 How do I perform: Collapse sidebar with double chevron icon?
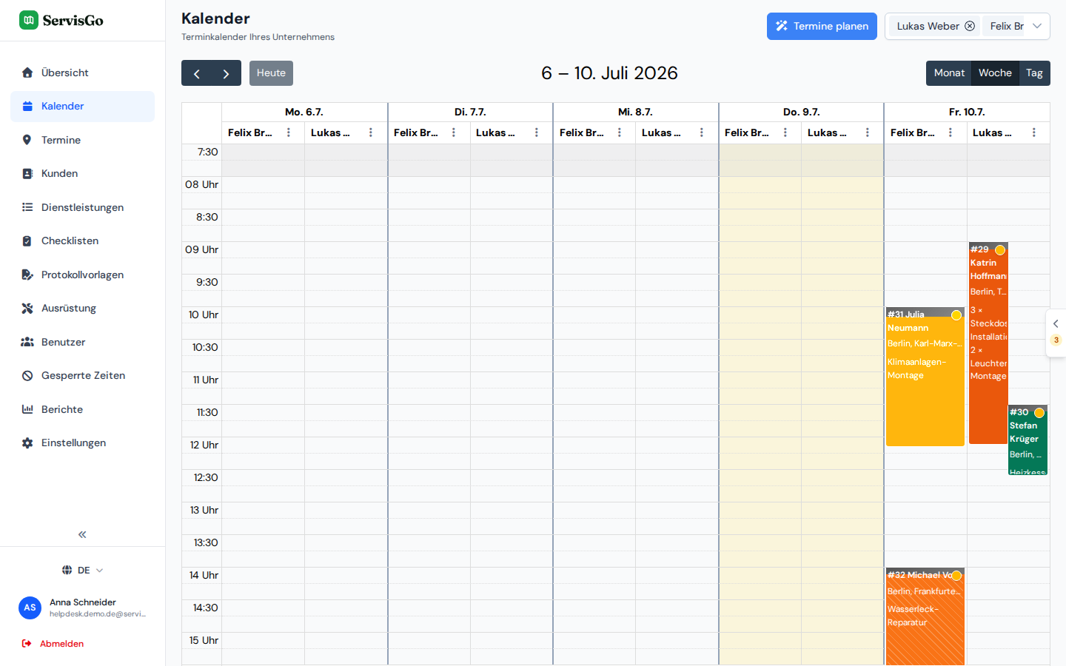(82, 534)
